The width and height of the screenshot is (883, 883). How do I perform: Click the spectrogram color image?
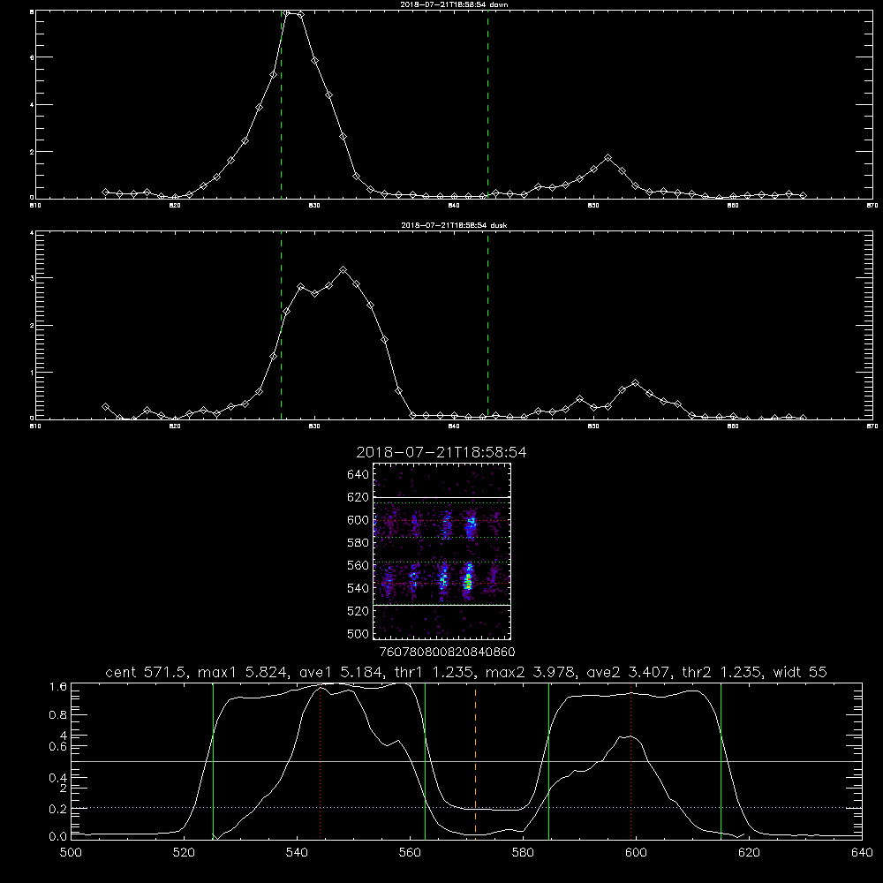pyautogui.click(x=442, y=551)
